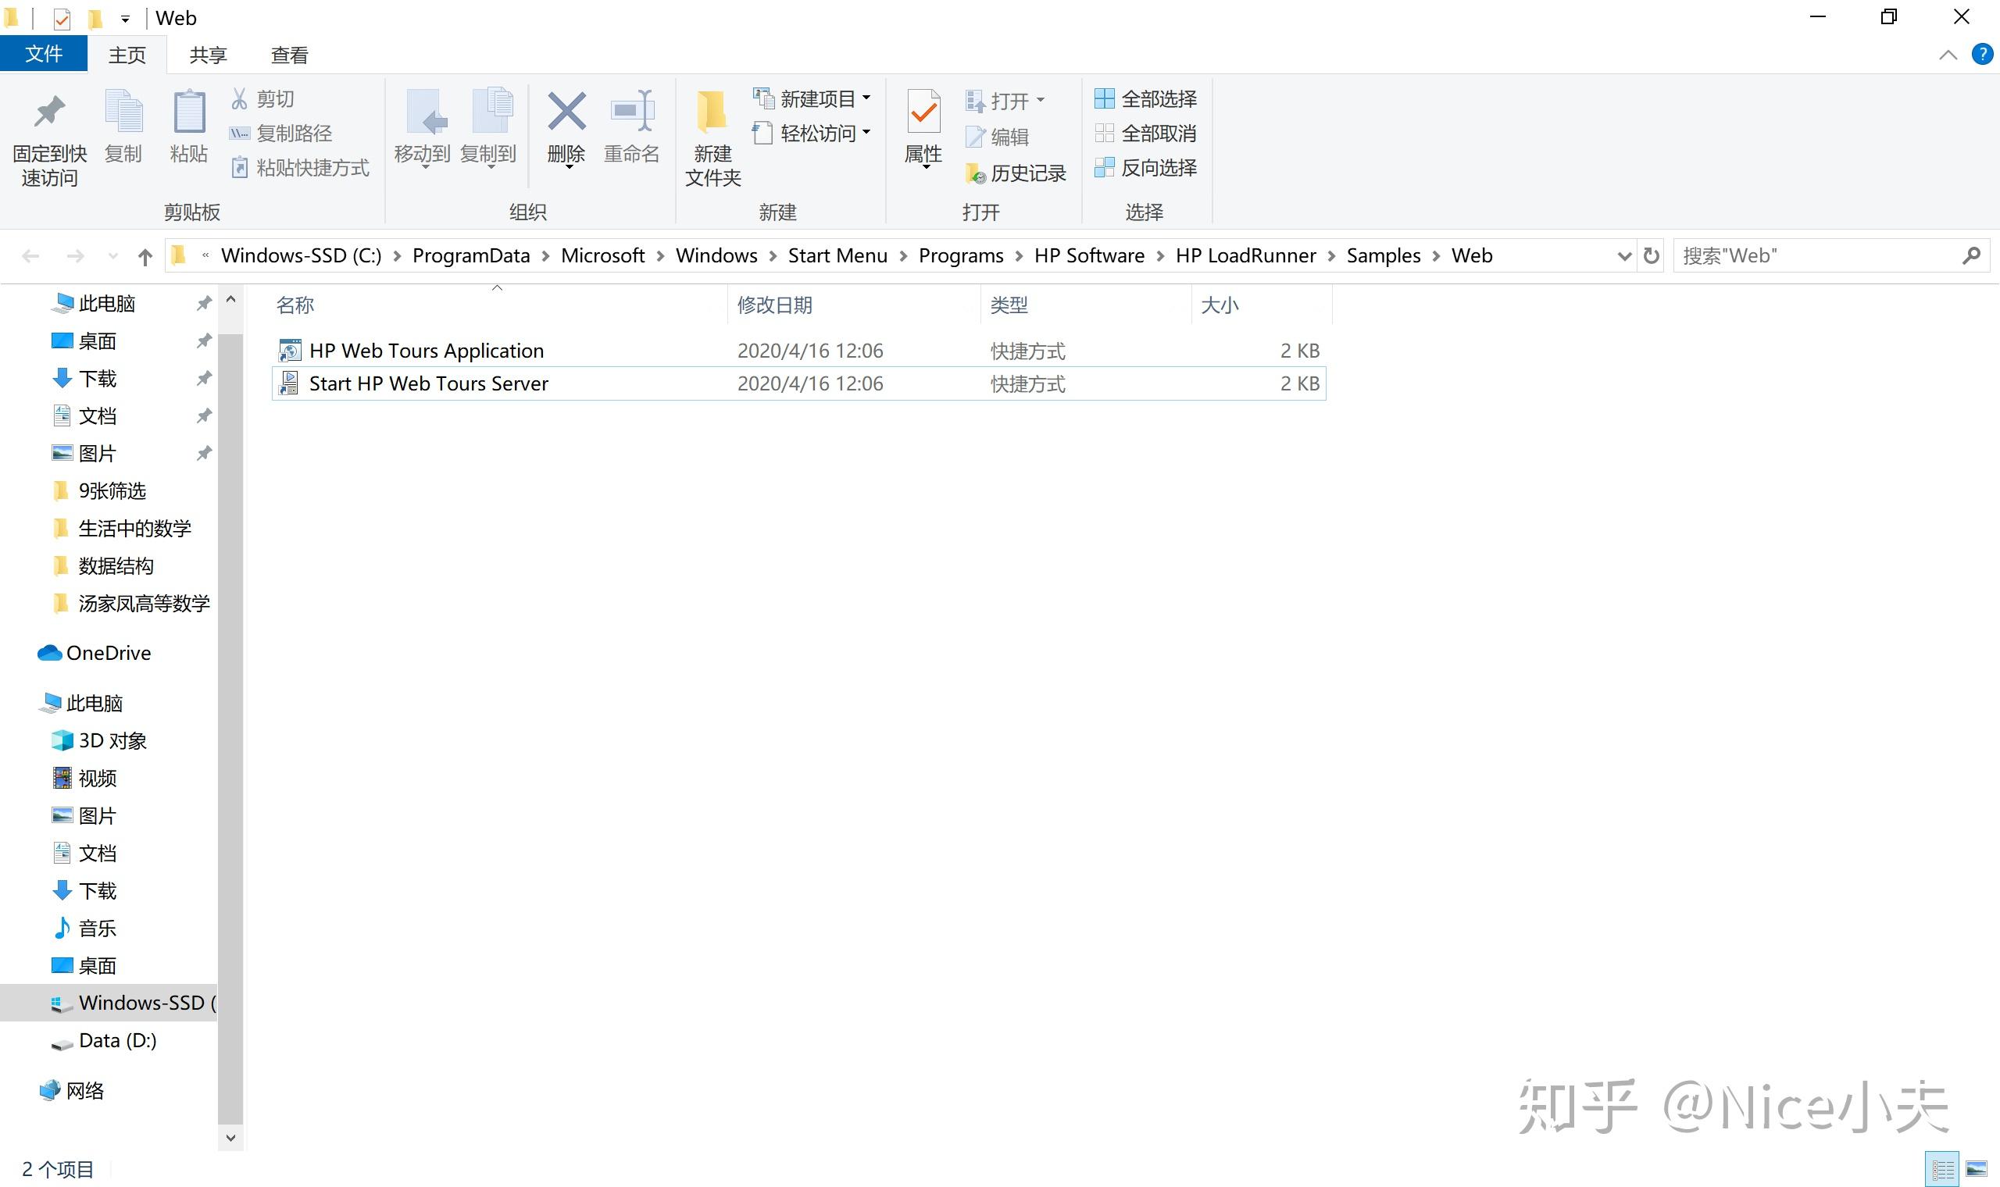Click Samples in the address path
This screenshot has height=1187, width=2000.
pyautogui.click(x=1383, y=255)
